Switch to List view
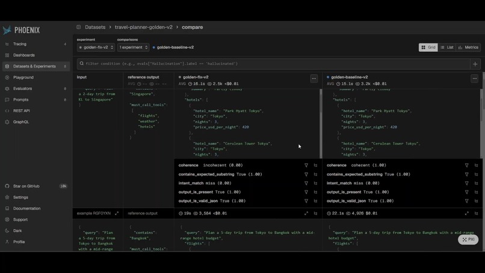This screenshot has height=273, width=485. pos(447,48)
